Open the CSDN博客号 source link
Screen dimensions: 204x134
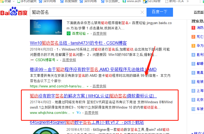pyautogui.click(x=45, y=60)
